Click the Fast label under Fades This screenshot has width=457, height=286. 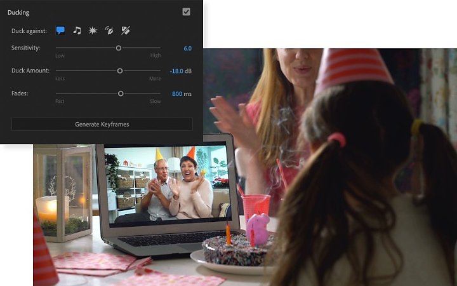[x=60, y=101]
